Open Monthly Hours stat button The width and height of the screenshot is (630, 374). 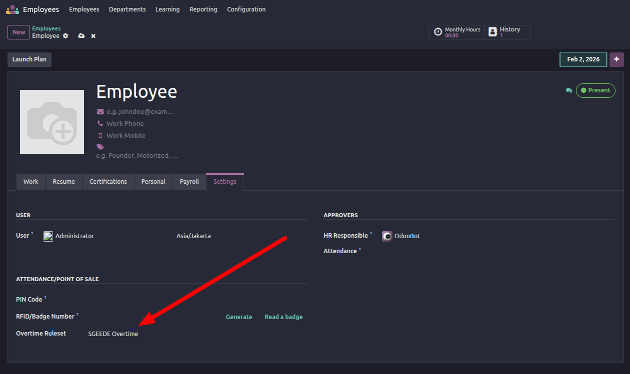point(457,32)
